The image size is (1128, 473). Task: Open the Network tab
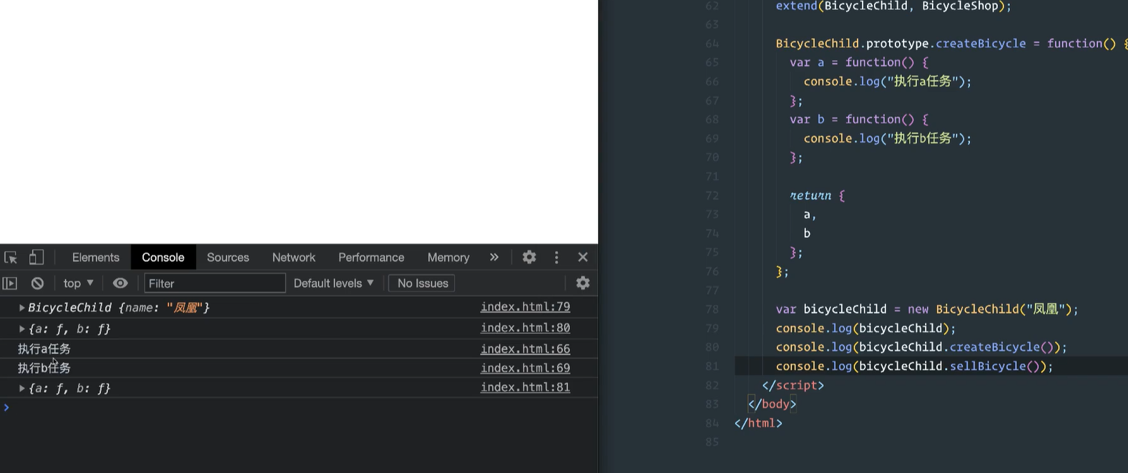coord(294,258)
